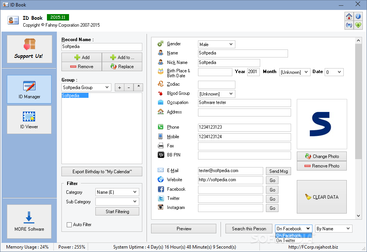Switch to ID Manager
Screen dimensions: 367x252
click(x=29, y=89)
